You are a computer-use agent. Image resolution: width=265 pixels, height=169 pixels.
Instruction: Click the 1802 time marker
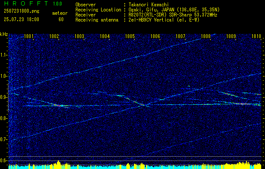[x=54, y=36]
